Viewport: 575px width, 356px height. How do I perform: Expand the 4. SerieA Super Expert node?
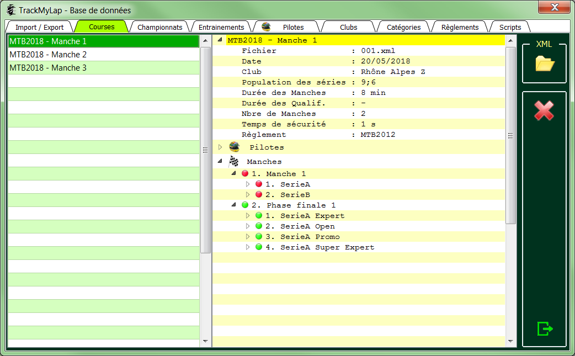pyautogui.click(x=248, y=247)
